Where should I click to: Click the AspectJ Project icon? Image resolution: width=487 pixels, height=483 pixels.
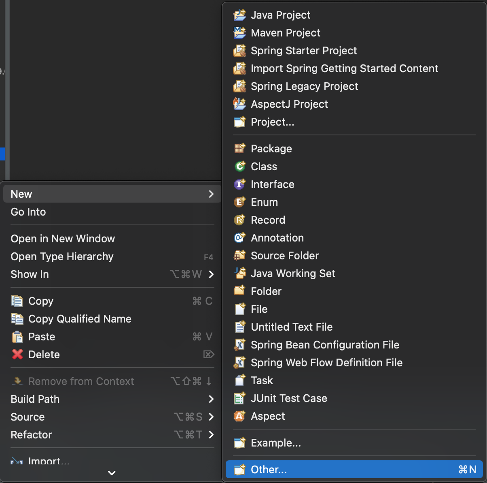point(239,104)
